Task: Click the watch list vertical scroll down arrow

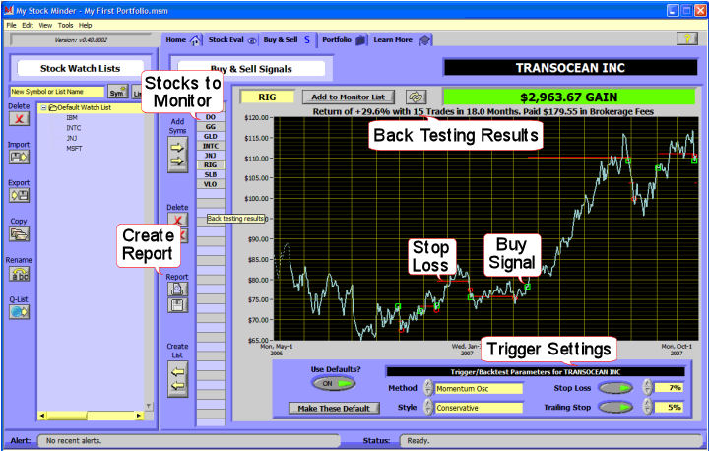Action: point(149,406)
